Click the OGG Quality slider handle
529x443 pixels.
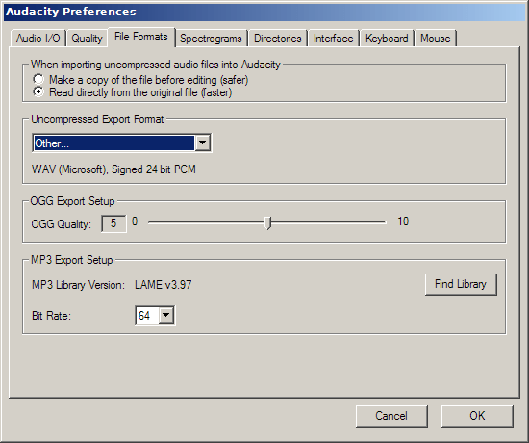(268, 222)
